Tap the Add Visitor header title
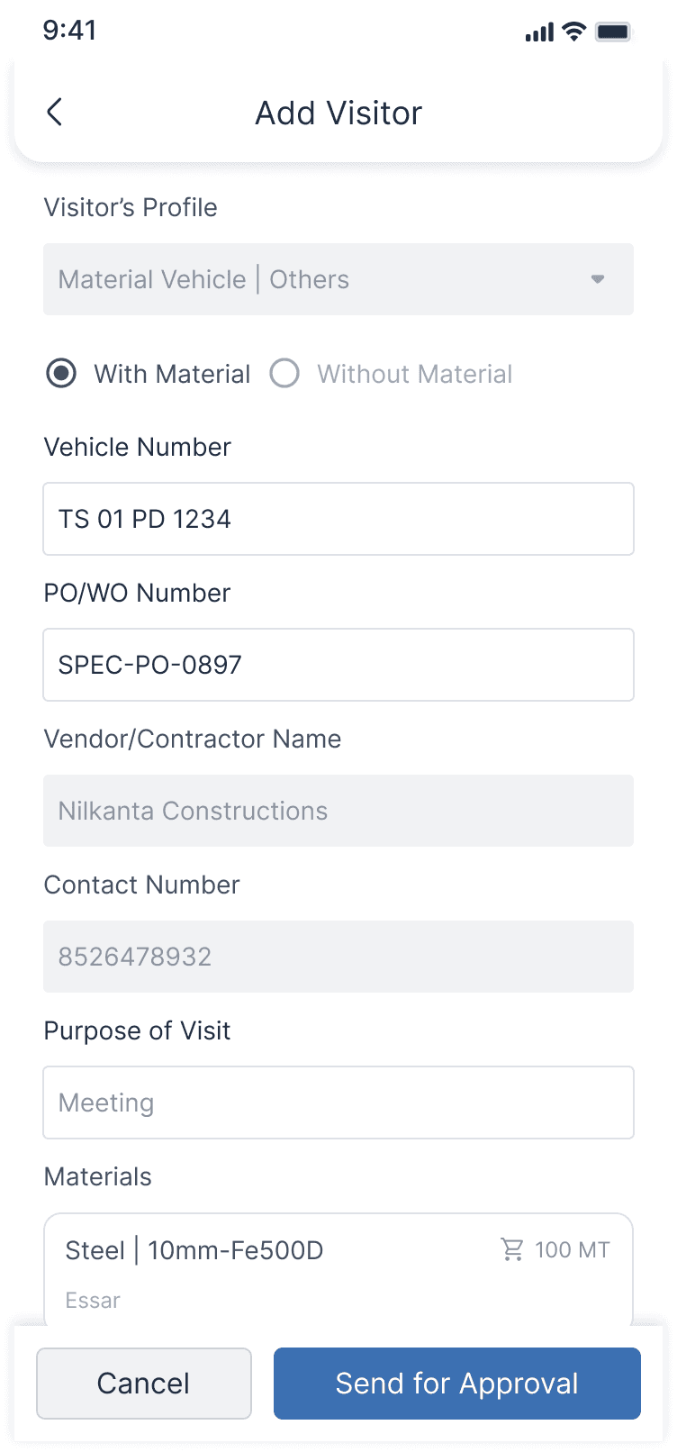Image resolution: width=677 pixels, height=1452 pixels. click(x=338, y=113)
